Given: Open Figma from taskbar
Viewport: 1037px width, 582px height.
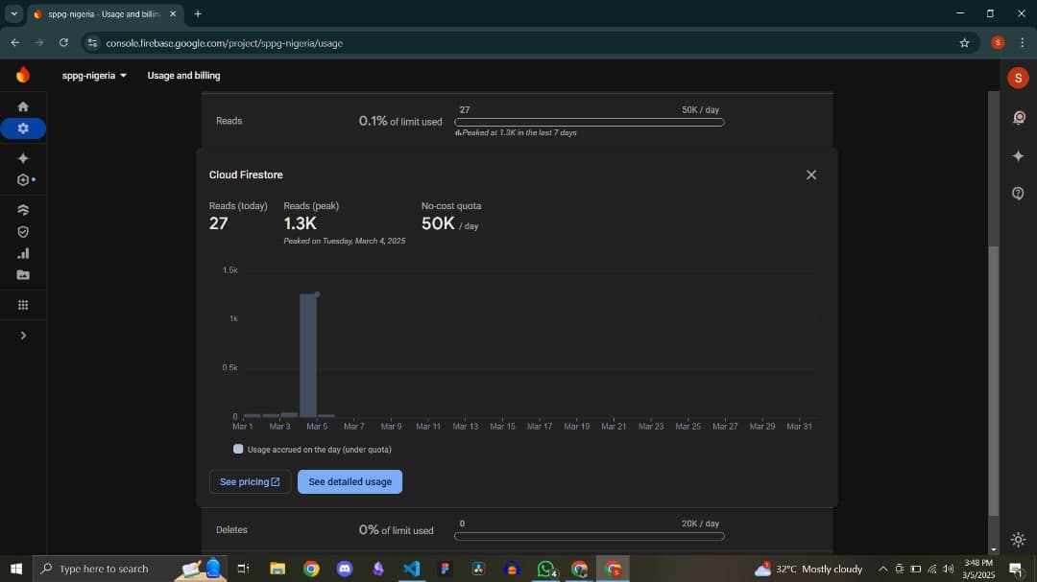Looking at the screenshot, I should pyautogui.click(x=446, y=569).
